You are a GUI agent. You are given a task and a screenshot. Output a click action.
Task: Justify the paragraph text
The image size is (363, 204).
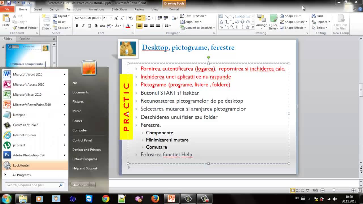158,26
